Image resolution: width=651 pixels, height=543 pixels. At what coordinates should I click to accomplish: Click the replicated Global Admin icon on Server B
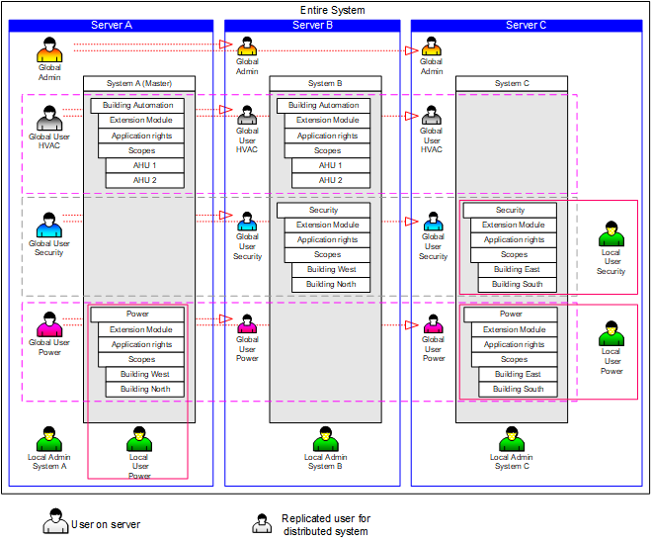pos(247,45)
